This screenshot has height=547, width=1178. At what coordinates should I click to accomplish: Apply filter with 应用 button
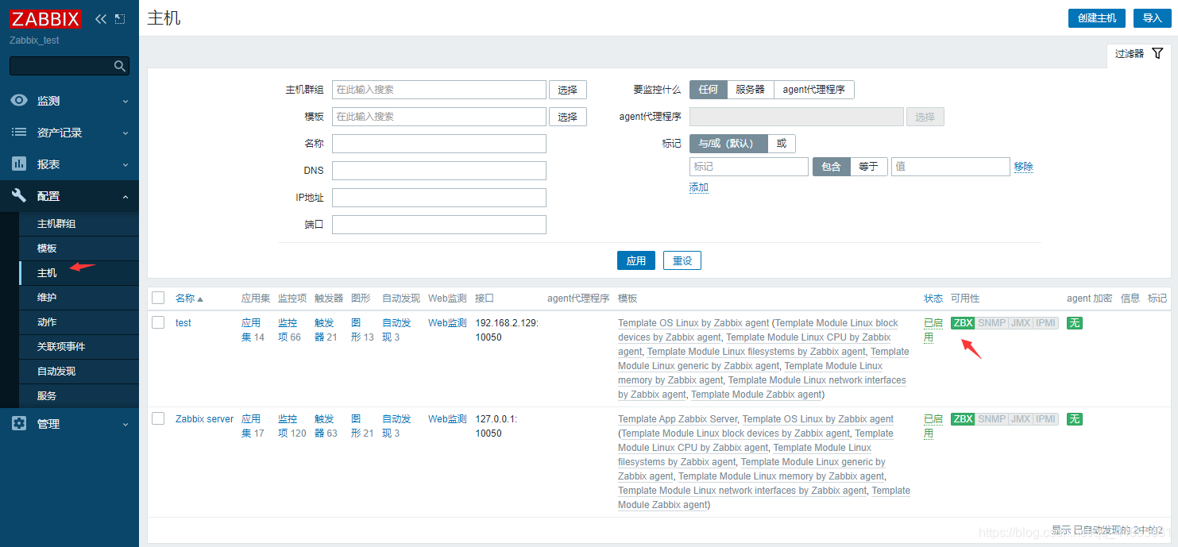pos(636,260)
